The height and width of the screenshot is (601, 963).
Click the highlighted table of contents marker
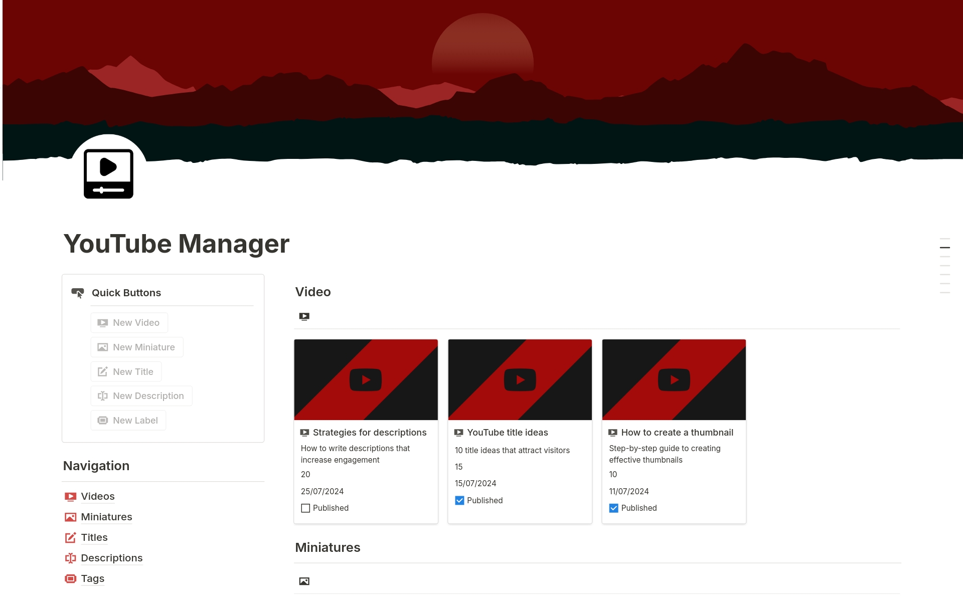pos(945,247)
